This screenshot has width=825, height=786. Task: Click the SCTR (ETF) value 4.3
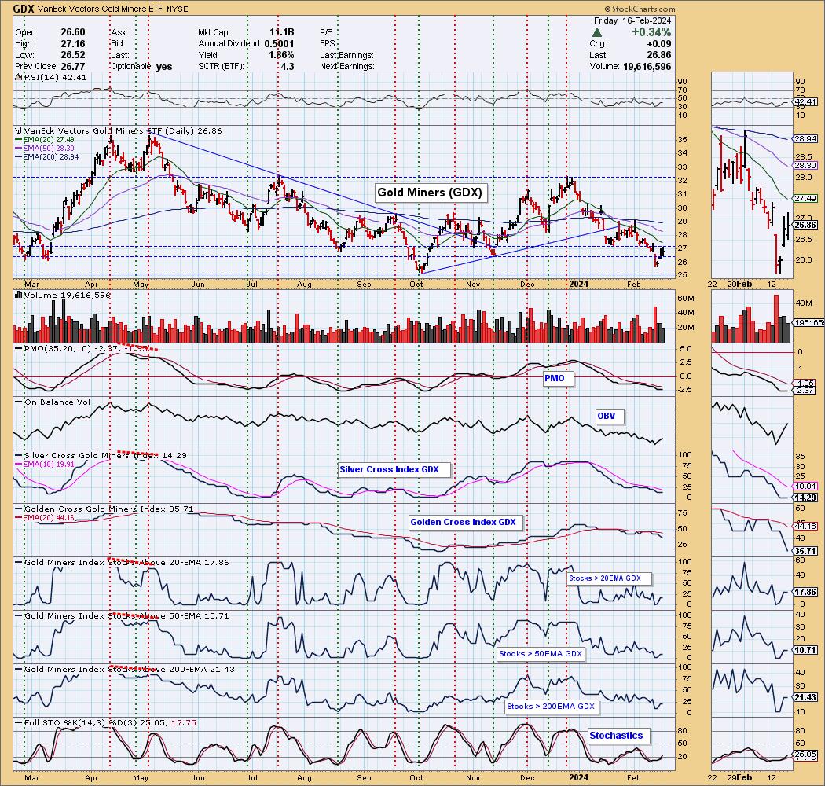click(288, 66)
